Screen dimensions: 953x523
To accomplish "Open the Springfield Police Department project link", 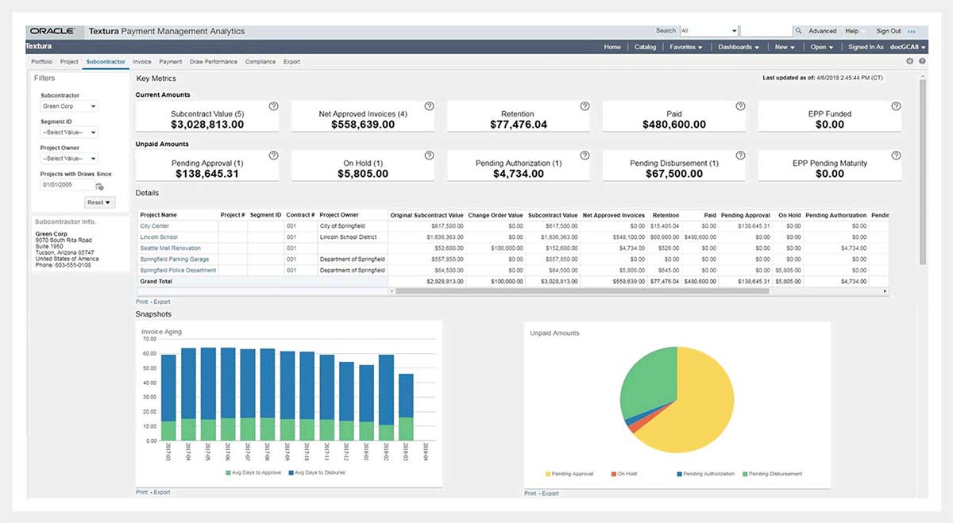I will tap(178, 270).
